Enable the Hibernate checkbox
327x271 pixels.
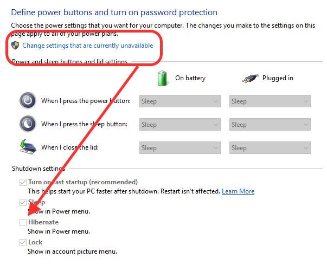[x=23, y=222]
